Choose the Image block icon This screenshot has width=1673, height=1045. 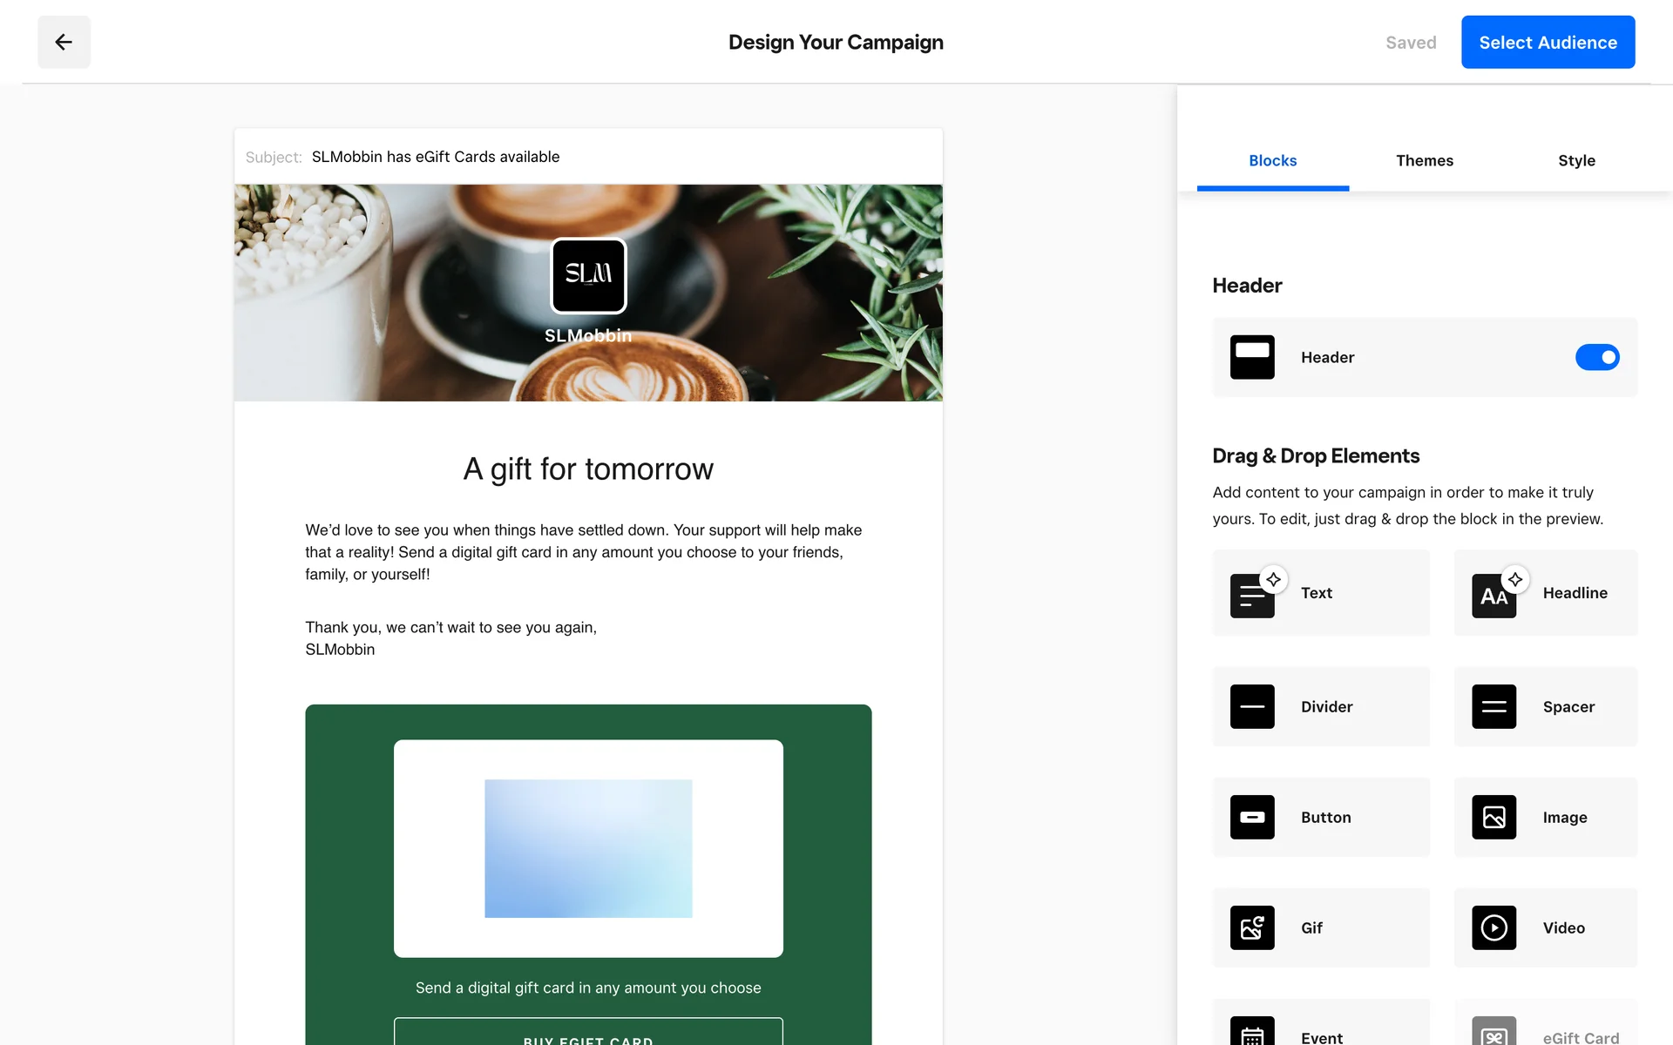[x=1493, y=817]
